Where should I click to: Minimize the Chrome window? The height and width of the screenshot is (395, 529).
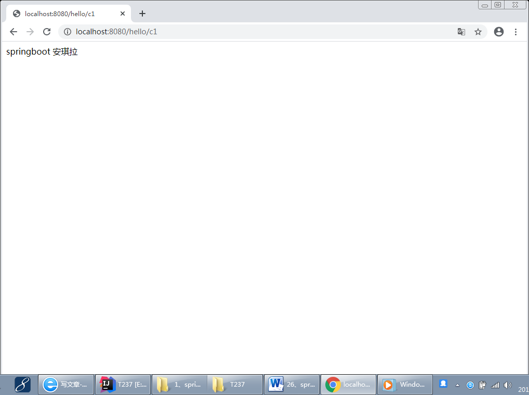coord(485,5)
